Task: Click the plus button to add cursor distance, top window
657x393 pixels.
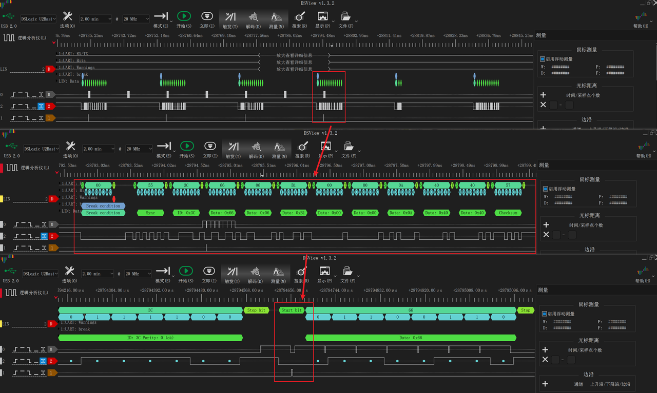Action: 543,95
